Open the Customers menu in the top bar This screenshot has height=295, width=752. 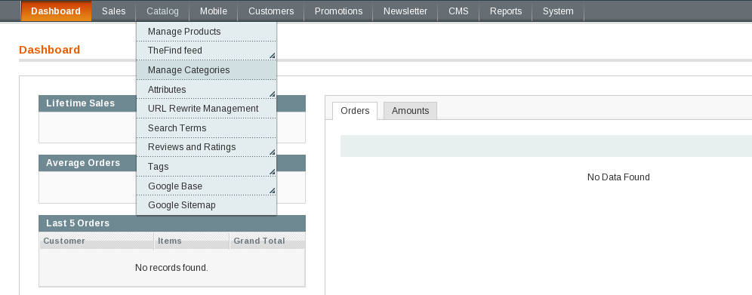(x=271, y=11)
